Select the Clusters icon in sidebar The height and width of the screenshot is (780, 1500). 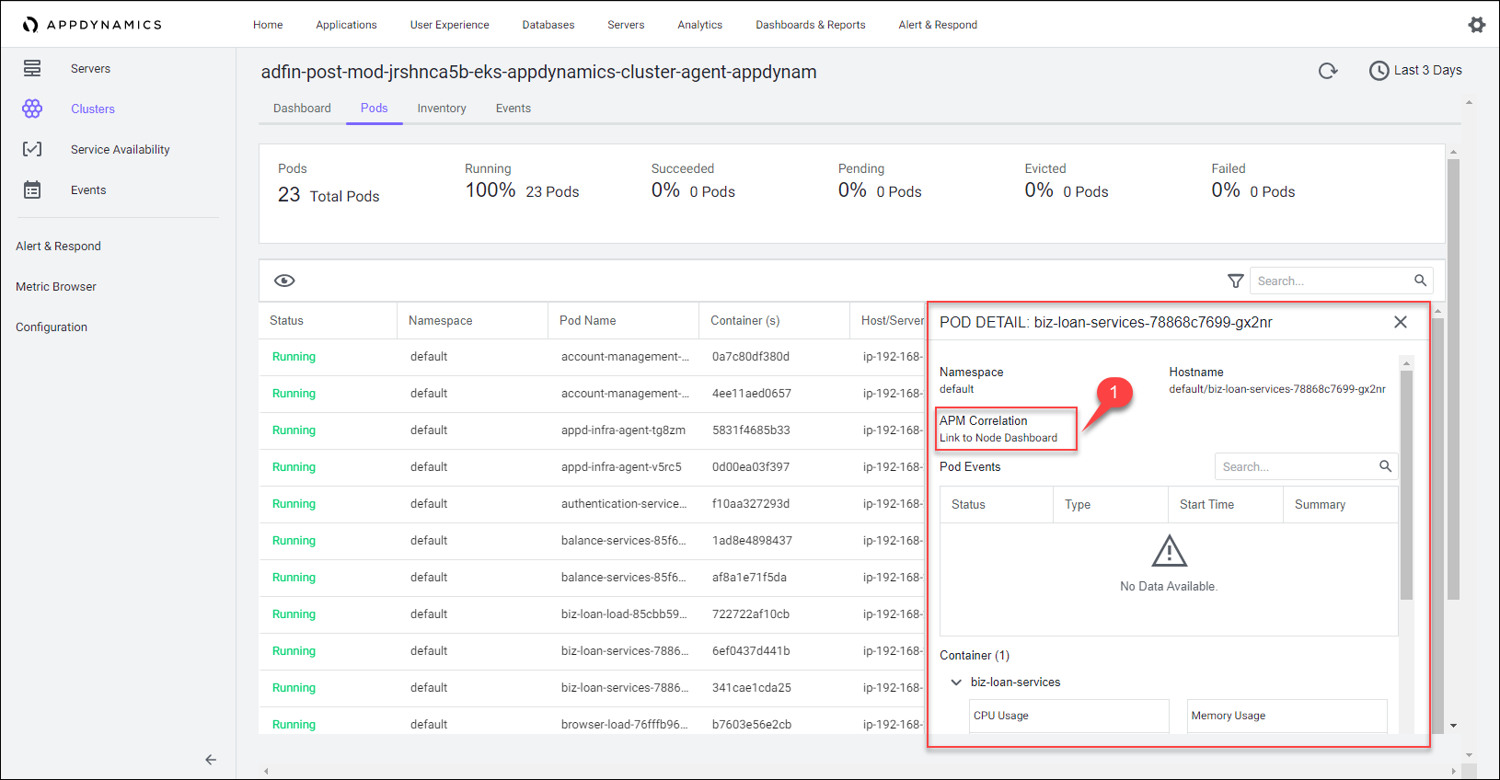[x=32, y=109]
